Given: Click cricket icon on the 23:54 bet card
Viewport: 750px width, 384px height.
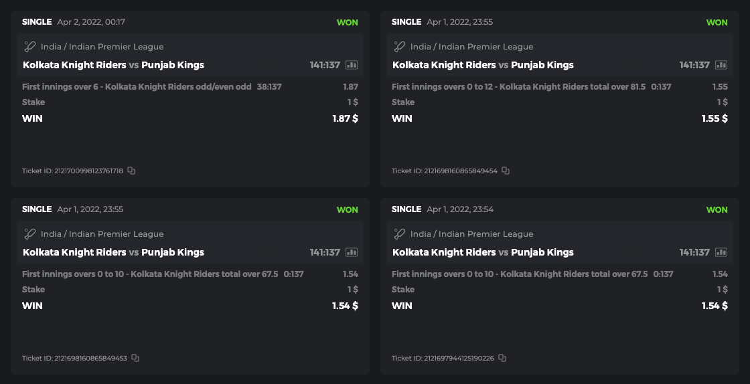Looking at the screenshot, I should [x=399, y=234].
